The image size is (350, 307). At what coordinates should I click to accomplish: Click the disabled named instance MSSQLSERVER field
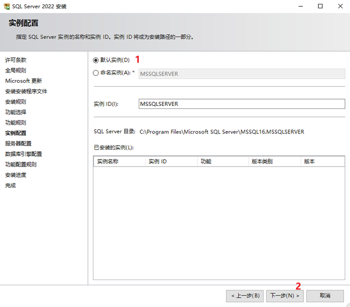242,74
